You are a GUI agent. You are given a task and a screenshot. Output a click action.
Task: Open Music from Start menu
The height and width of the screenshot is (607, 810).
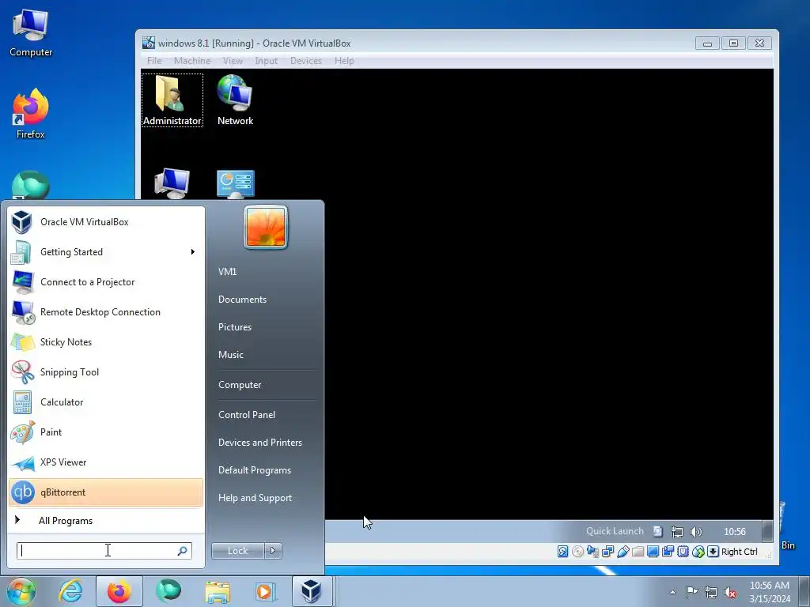[231, 355]
